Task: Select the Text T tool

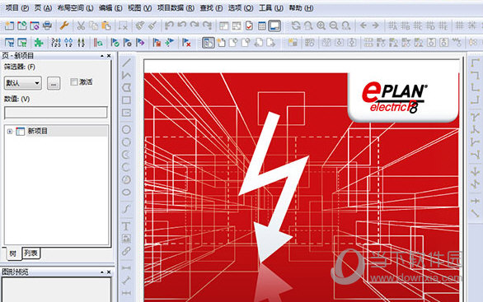Action: (x=126, y=226)
